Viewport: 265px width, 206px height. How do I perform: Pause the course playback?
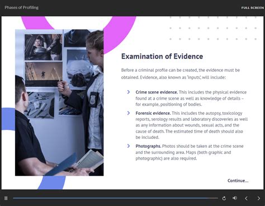coord(6,198)
